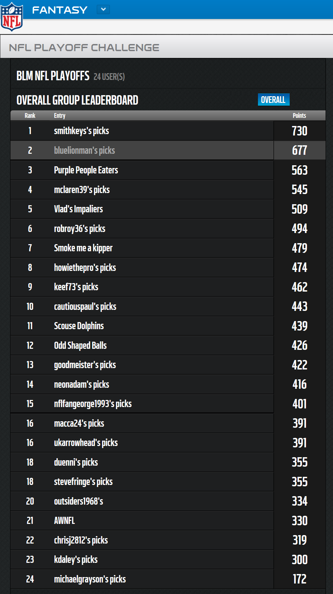Viewport: 333px width, 594px height.
Task: Select the highlighted bluelionman's picks row
Action: click(x=168, y=150)
